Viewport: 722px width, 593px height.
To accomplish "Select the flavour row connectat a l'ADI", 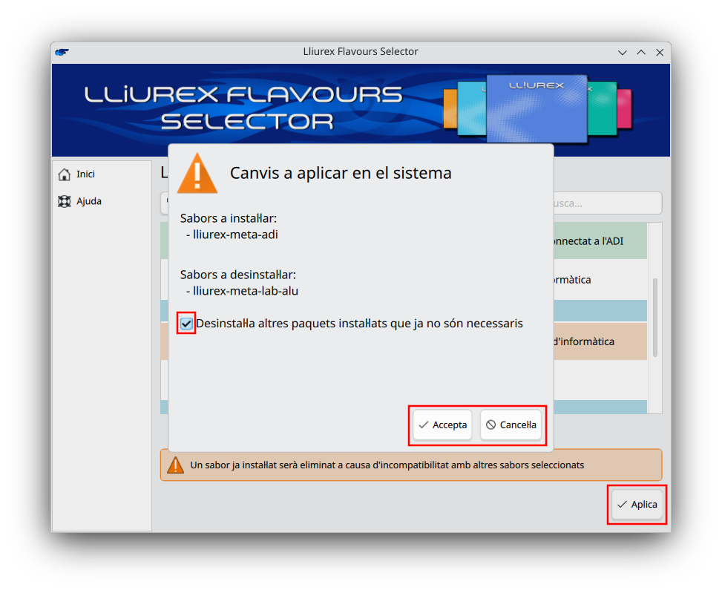I will pyautogui.click(x=600, y=241).
